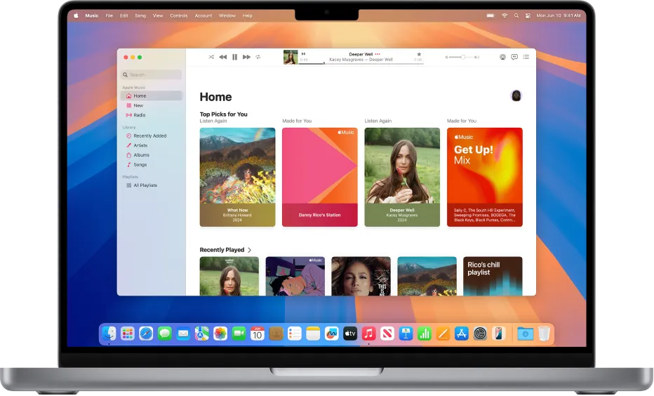
Task: Click the low volume speaker icon
Action: (446, 57)
